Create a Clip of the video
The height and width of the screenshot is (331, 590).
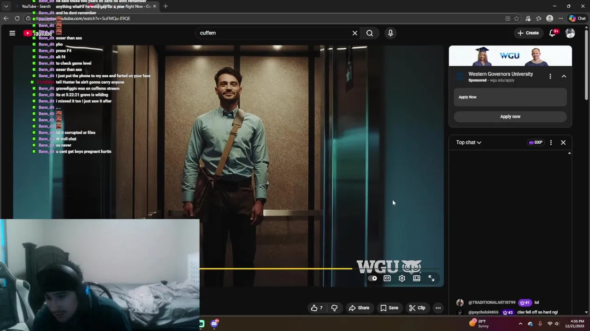418,308
